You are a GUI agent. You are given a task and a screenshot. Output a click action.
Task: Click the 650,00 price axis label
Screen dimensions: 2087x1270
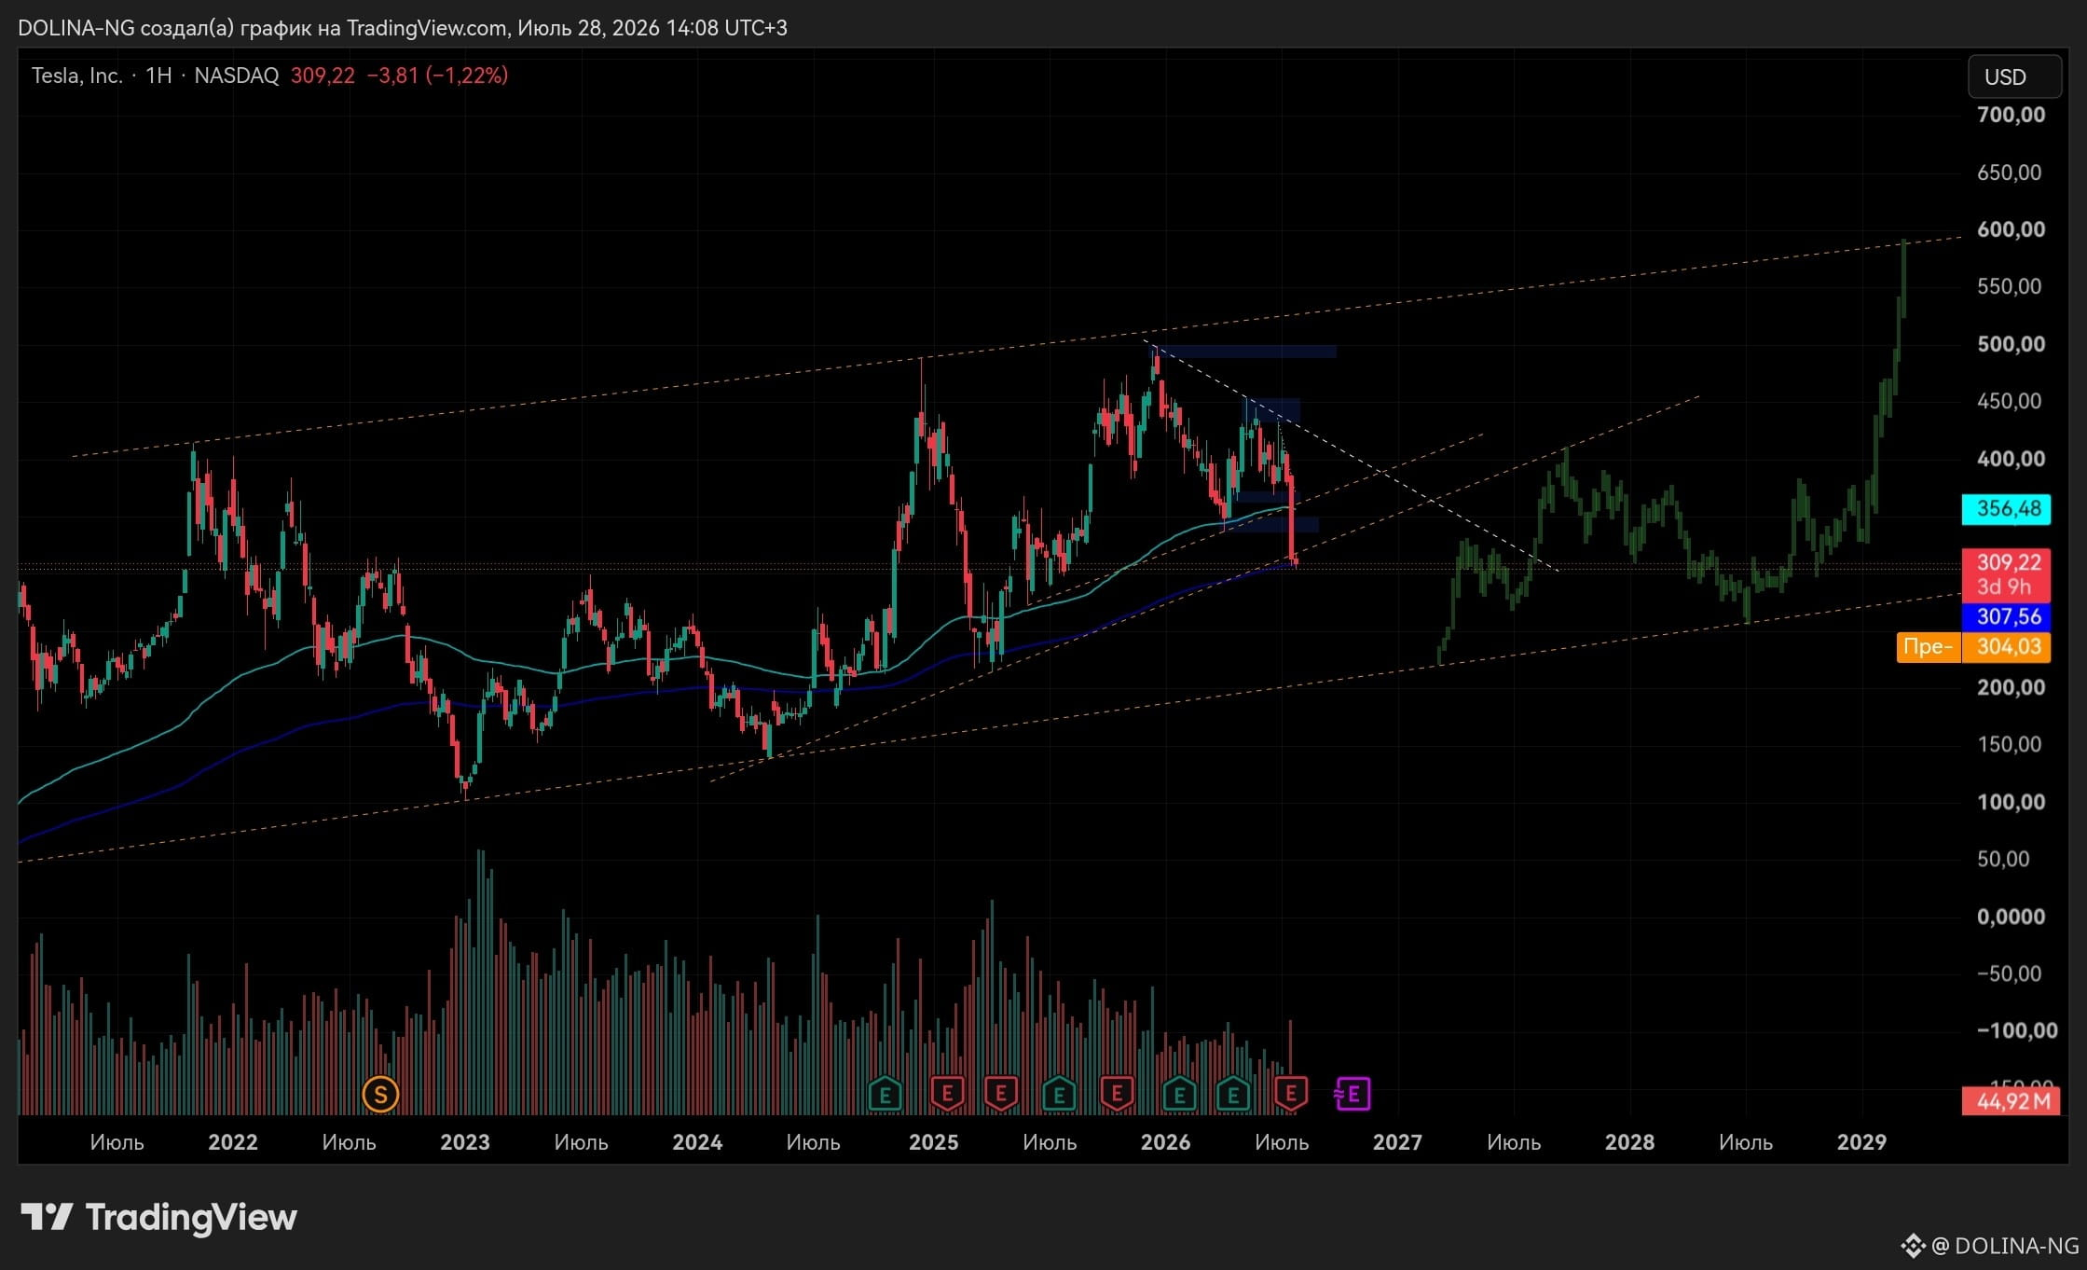[x=2009, y=173]
